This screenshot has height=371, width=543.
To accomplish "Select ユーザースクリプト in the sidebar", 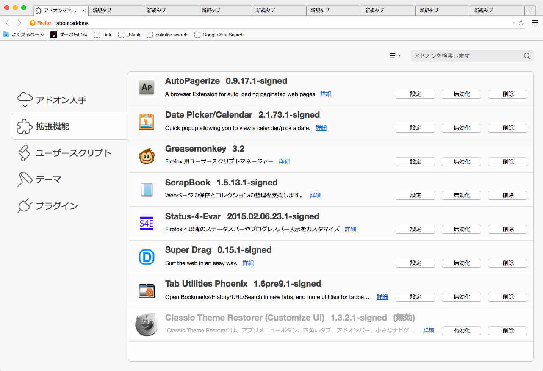I will [69, 153].
